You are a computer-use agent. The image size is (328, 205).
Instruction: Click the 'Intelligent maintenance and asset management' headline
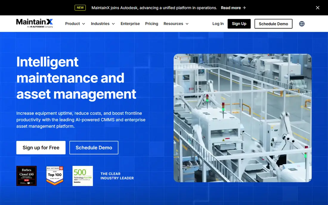[x=76, y=78]
